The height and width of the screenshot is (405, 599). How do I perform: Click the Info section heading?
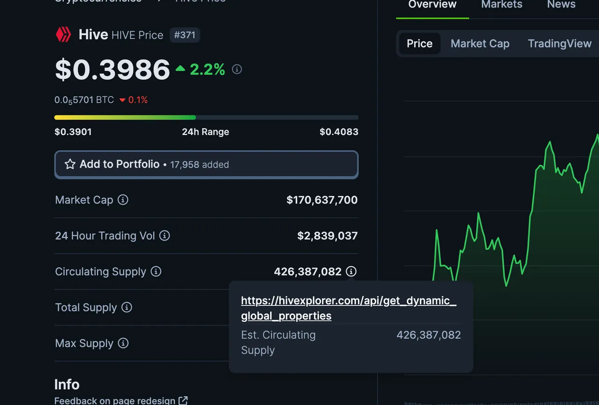tap(67, 384)
